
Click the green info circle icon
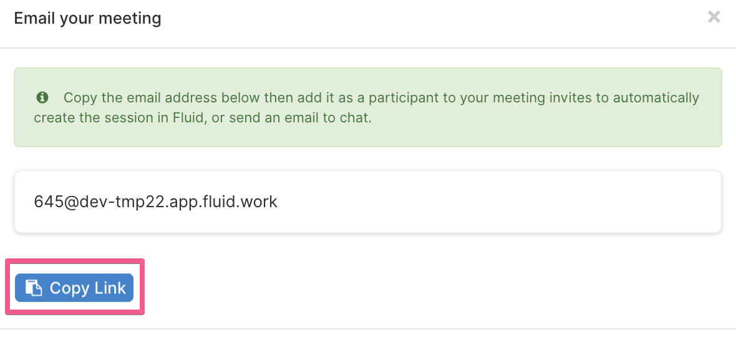coord(42,98)
